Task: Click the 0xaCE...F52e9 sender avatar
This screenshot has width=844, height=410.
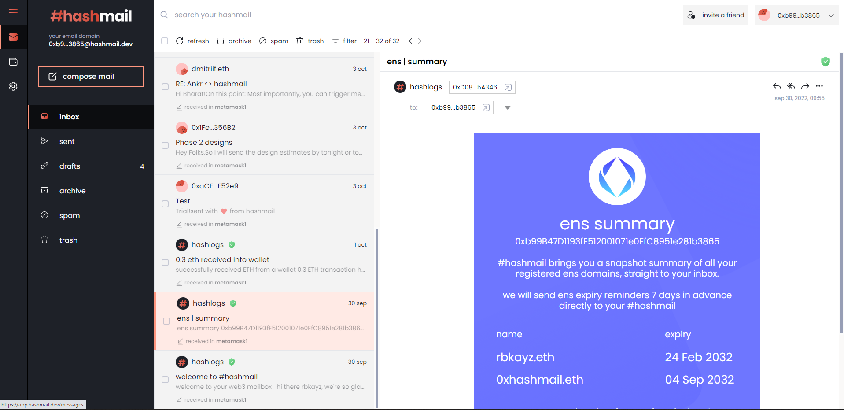Action: [182, 186]
